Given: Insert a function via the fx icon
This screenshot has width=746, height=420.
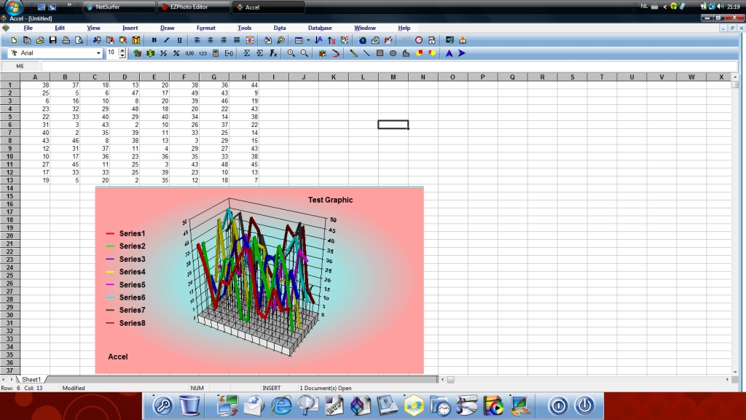Looking at the screenshot, I should click(x=272, y=52).
